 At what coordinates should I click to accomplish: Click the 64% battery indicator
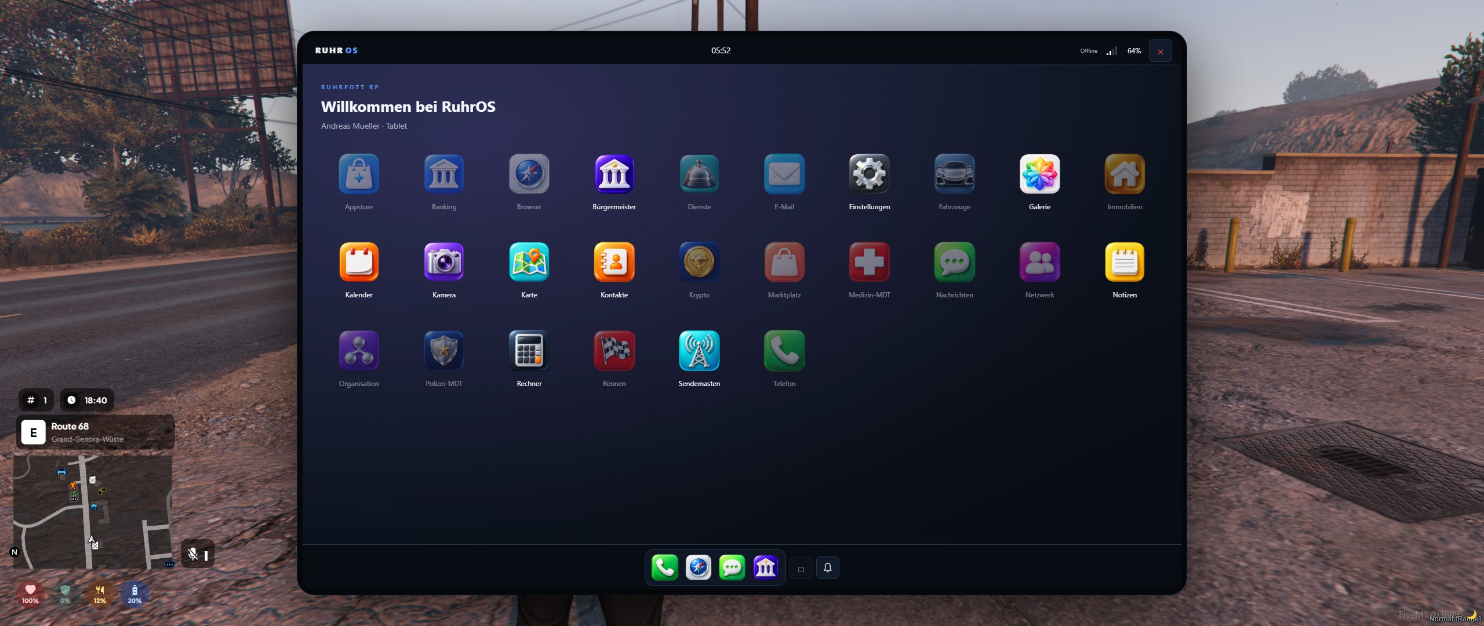tap(1134, 51)
